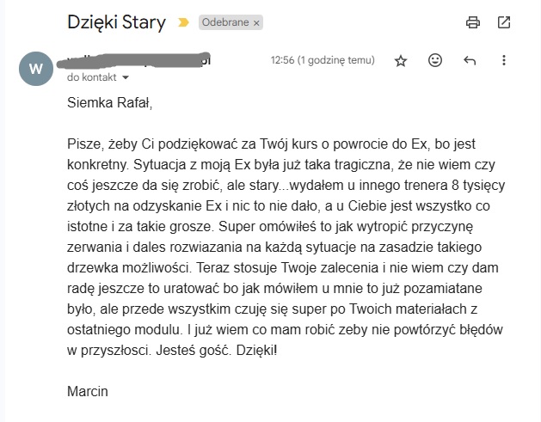This screenshot has width=541, height=422.
Task: Print the email with the printer icon
Action: point(473,22)
